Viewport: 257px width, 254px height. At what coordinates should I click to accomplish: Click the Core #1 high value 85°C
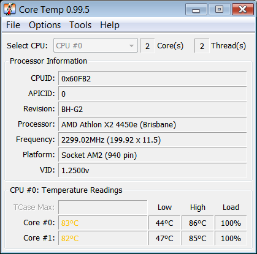198,238
